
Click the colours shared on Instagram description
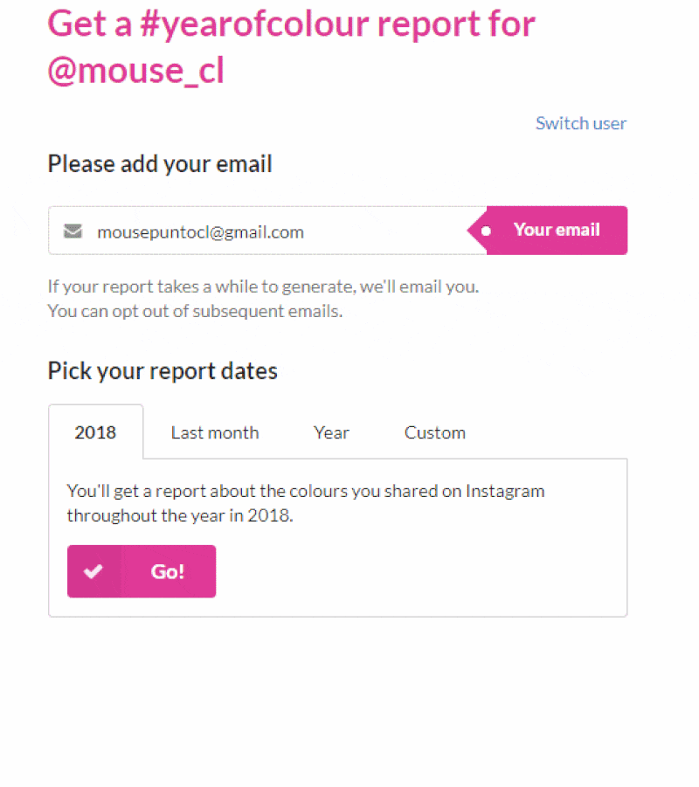306,491
